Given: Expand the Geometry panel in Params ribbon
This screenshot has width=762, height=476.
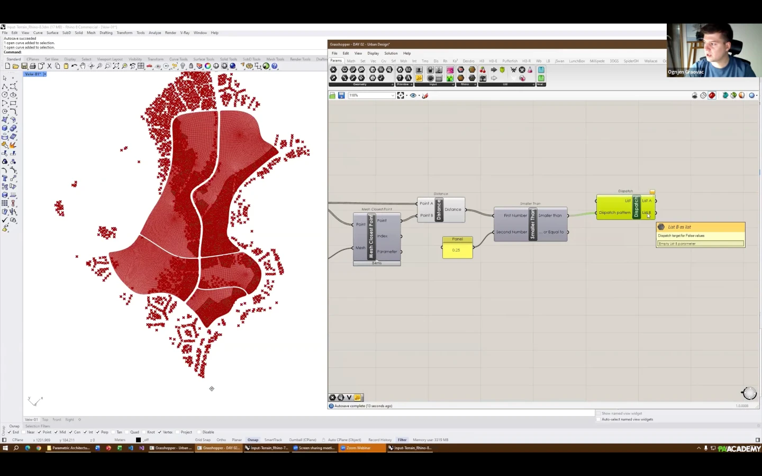Looking at the screenshot, I should point(392,84).
